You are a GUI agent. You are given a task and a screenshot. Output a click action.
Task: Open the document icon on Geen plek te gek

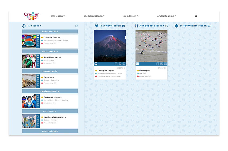(x=116, y=64)
